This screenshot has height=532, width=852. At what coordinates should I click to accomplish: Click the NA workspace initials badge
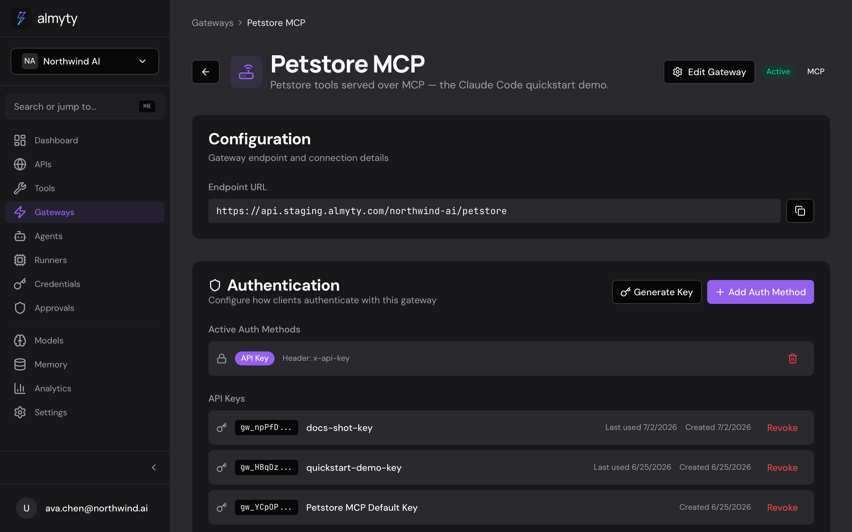[x=30, y=61]
